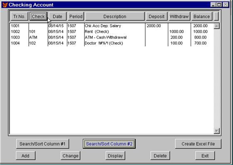Click the Doctor (Check) description
Screen dimensions: 233x165
click(x=104, y=43)
